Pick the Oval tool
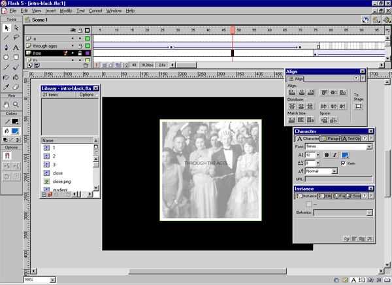392x285 pixels. [7, 57]
